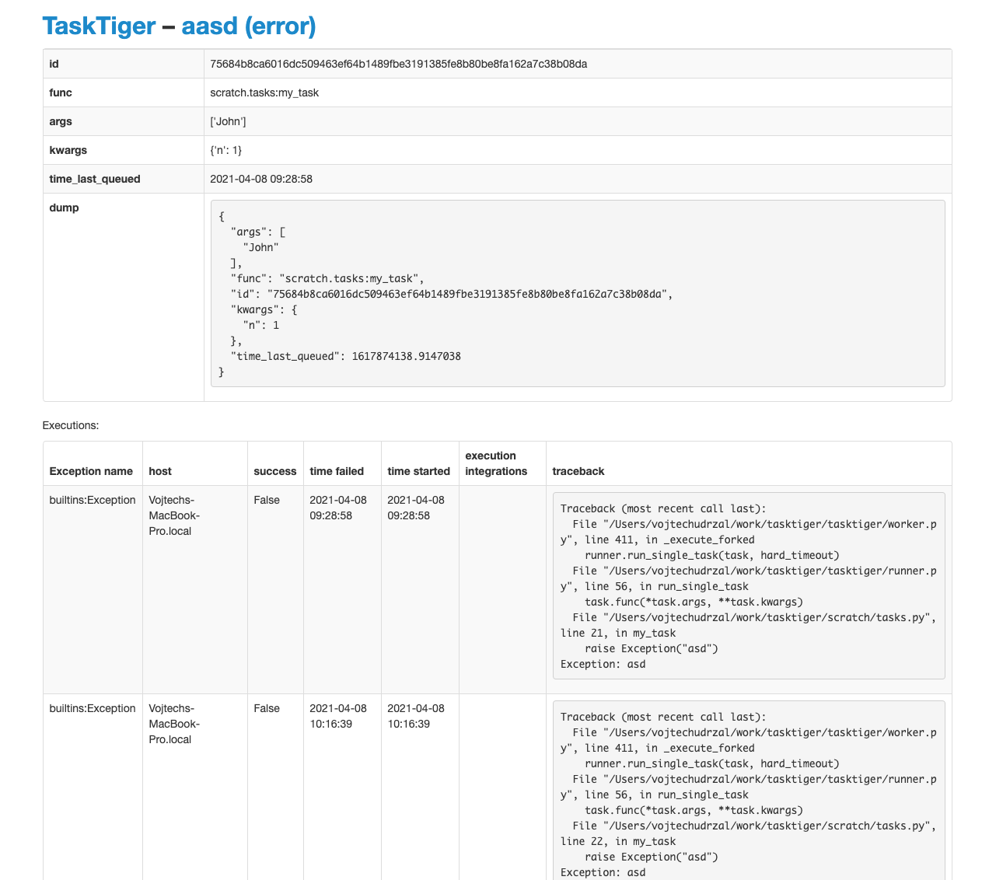Click the first builtins:Exception cell

pos(92,500)
